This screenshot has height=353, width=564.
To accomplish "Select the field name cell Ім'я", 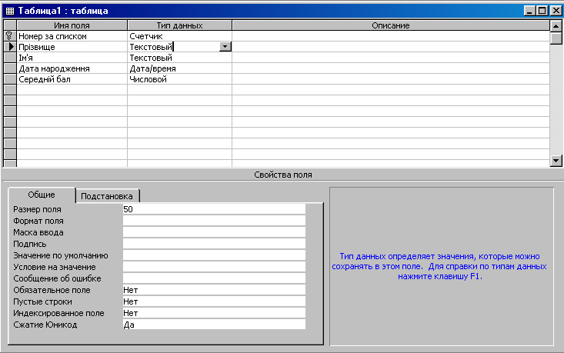I will pyautogui.click(x=72, y=58).
